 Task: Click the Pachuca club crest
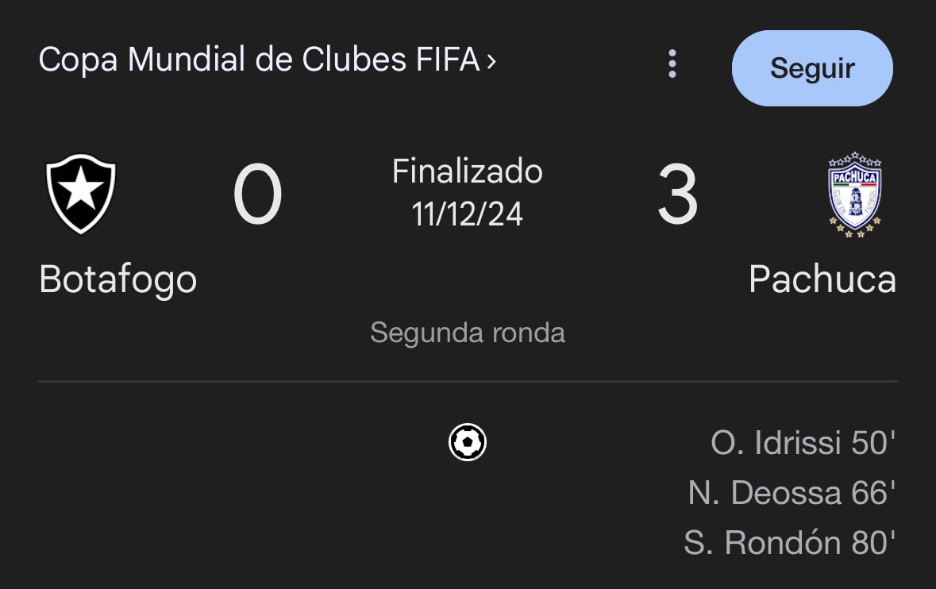(x=855, y=194)
